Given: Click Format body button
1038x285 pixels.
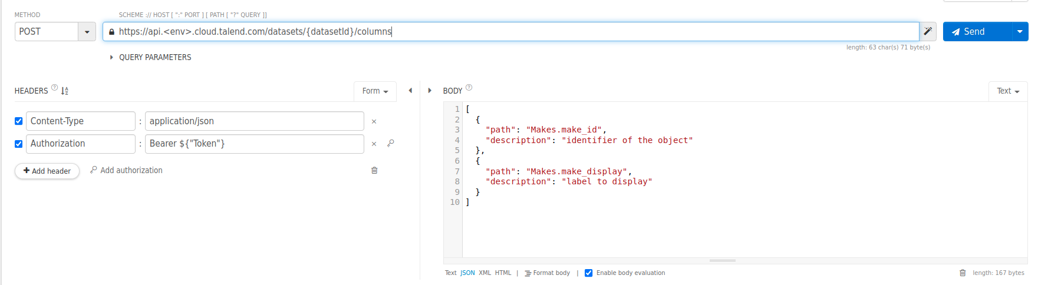Looking at the screenshot, I should click(547, 273).
